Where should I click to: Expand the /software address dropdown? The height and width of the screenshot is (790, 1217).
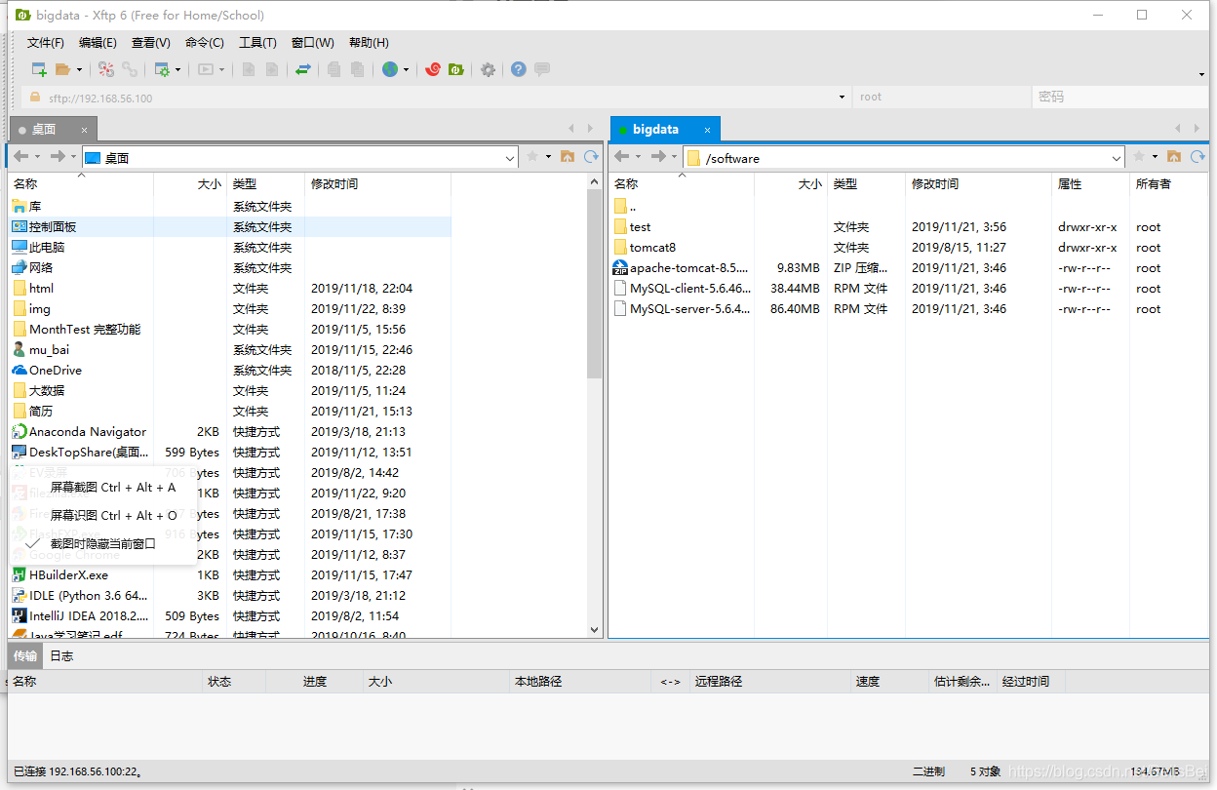[x=1118, y=157]
